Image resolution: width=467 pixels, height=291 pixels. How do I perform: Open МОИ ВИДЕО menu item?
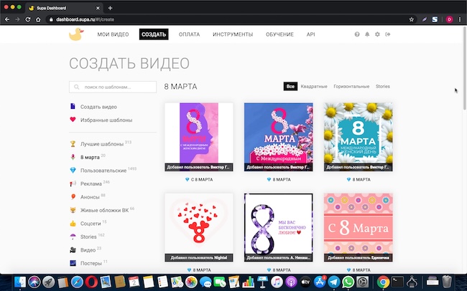tap(113, 34)
